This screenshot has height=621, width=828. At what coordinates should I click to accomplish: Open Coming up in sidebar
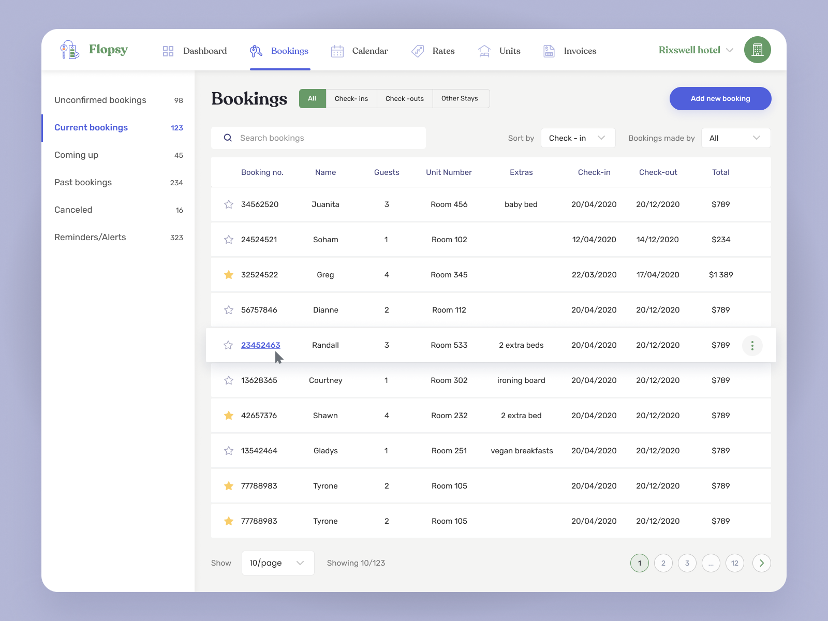[x=119, y=155]
